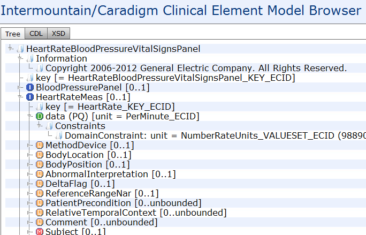Screen dimensions: 366x235
Task: Click the document icon beside Constraints
Action: tap(49, 126)
